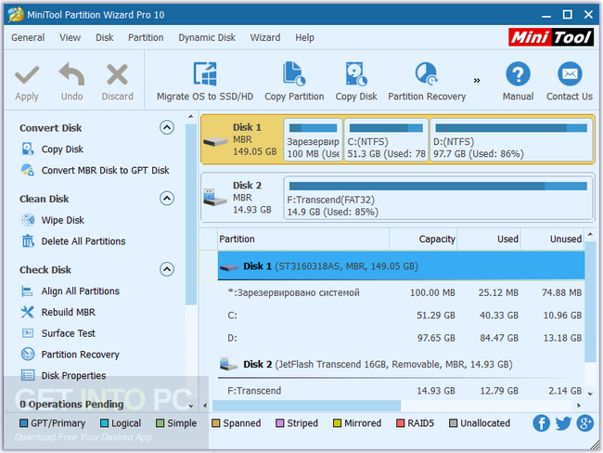
Task: Open the Twitter icon link
Action: coord(563,423)
